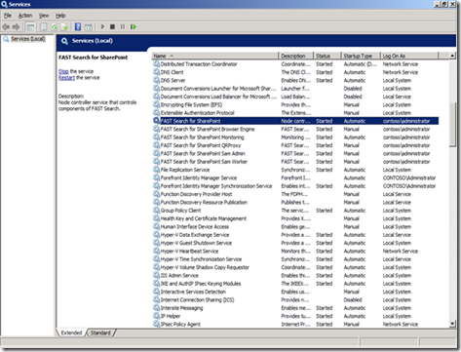Sort by the Description column header
461x352 pixels.
click(x=295, y=56)
